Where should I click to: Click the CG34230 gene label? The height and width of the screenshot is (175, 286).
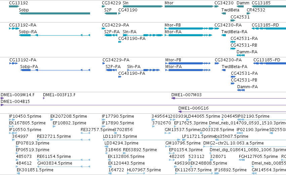[224, 3]
